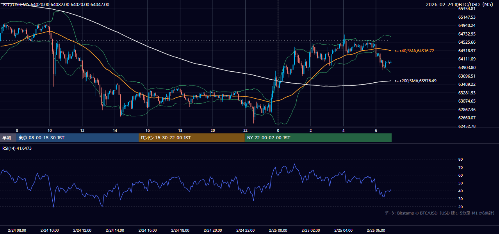The height and width of the screenshot is (234, 499).
Task: Click price axis value 63696.51
Action: 467,76
